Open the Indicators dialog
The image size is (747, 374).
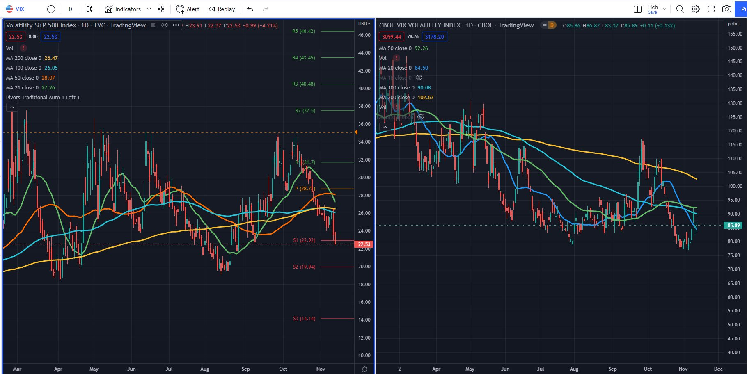(x=123, y=9)
